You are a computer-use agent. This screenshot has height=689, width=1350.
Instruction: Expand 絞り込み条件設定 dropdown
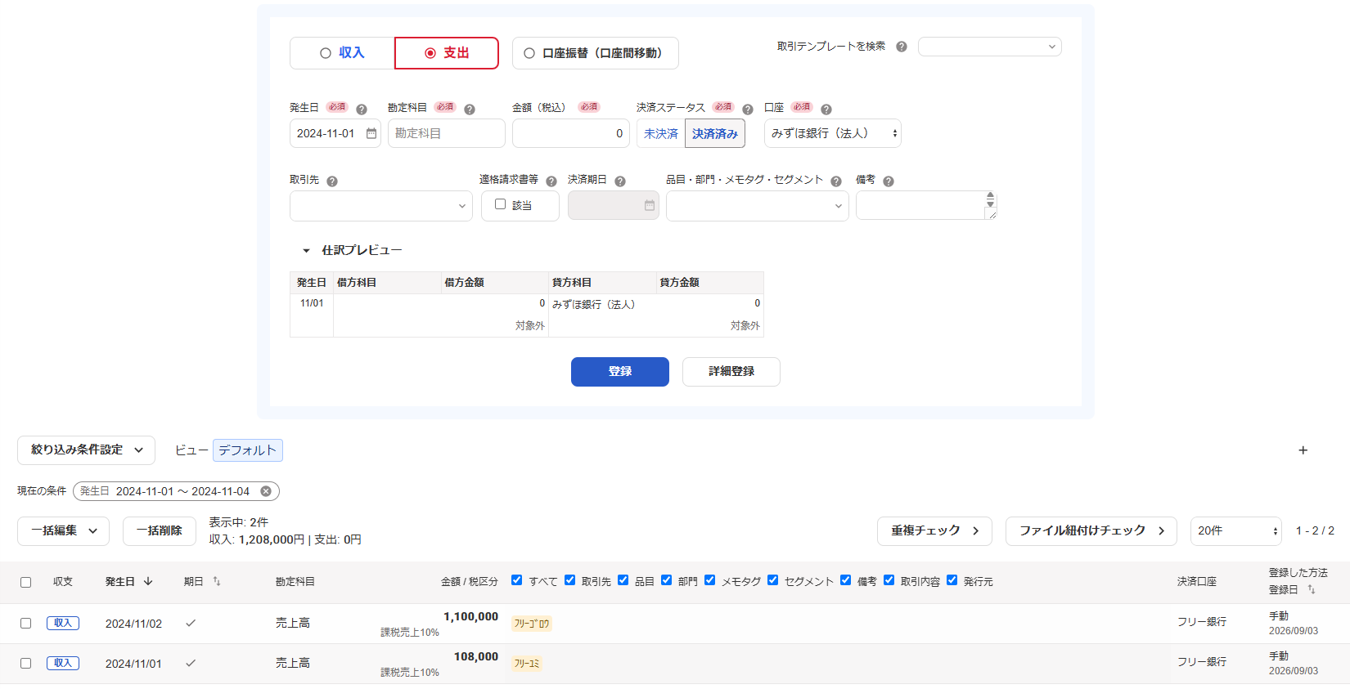pos(87,450)
